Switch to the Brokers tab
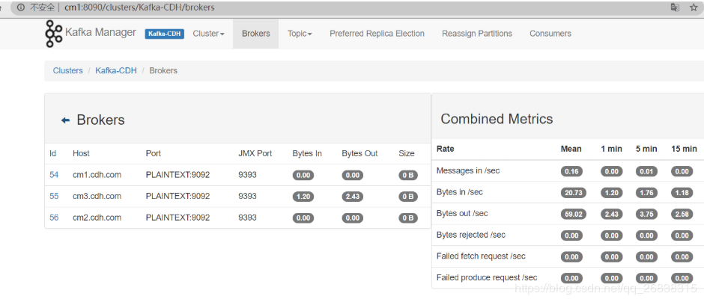 coord(255,34)
